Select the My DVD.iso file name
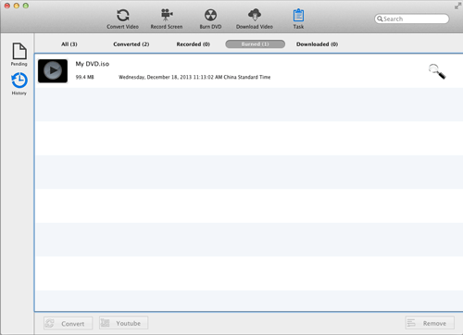The image size is (463, 335). [93, 64]
